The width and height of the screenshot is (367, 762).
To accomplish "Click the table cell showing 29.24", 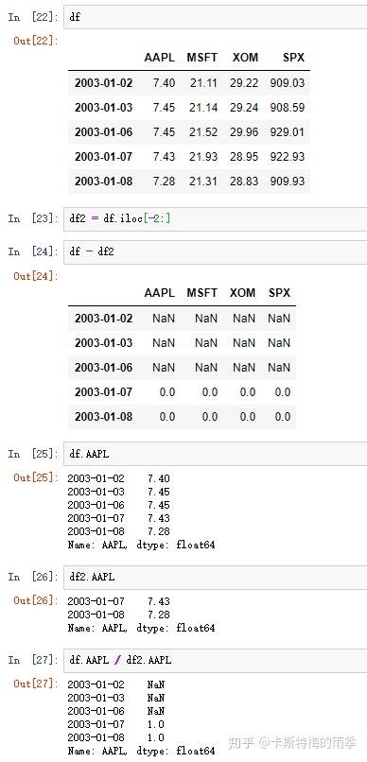I will click(x=244, y=108).
